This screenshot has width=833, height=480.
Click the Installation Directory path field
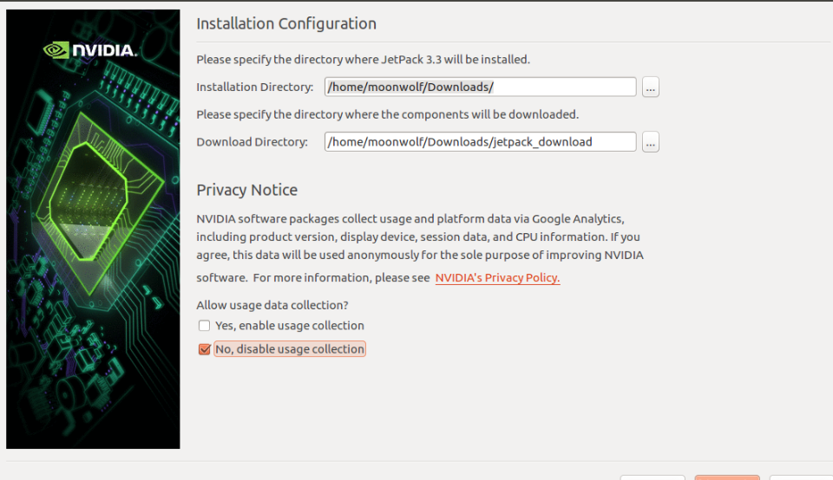click(480, 87)
